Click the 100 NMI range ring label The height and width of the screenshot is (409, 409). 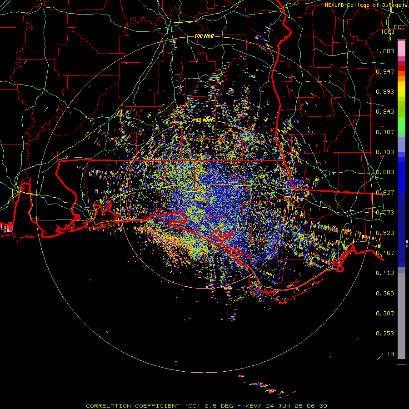click(204, 36)
